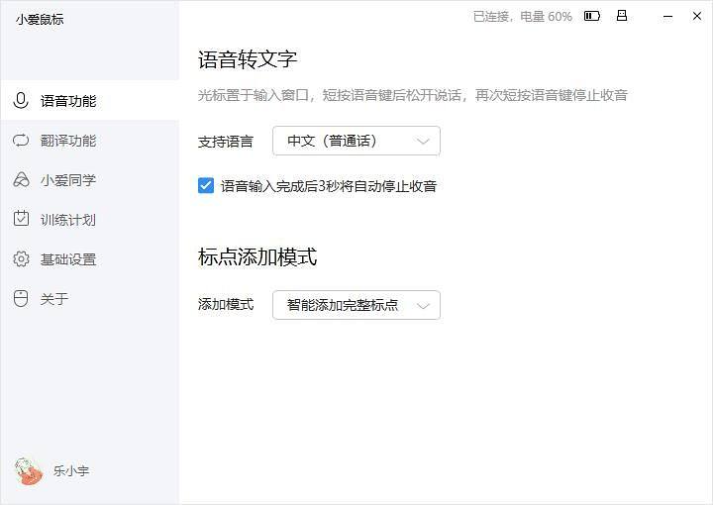
Task: Click the username 乐小宇
Action: [71, 471]
